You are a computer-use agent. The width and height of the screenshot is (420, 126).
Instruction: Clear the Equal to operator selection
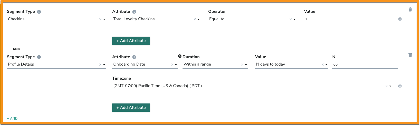(291, 19)
